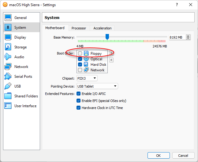
Task: Enable Floppy in the boot order
Action: 80,54
